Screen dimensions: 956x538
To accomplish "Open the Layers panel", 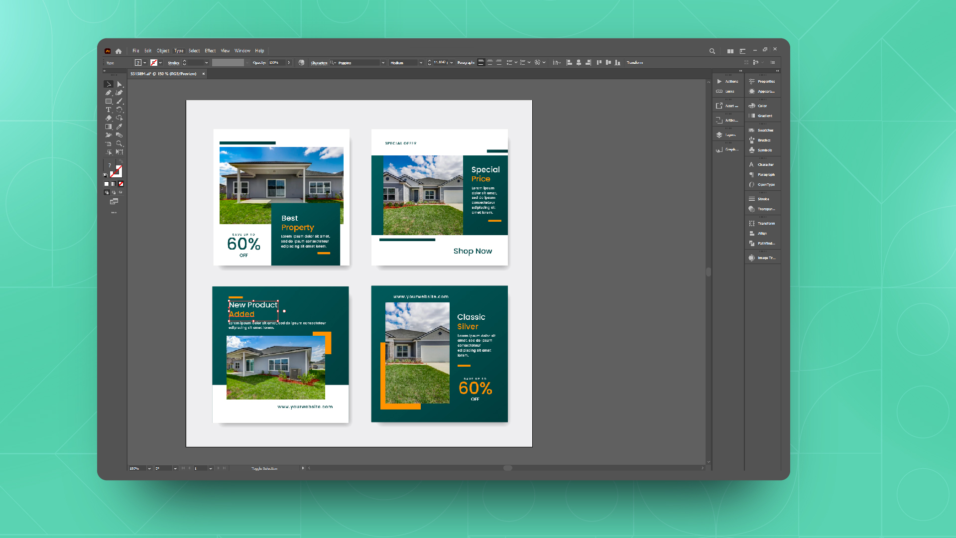I will point(726,135).
